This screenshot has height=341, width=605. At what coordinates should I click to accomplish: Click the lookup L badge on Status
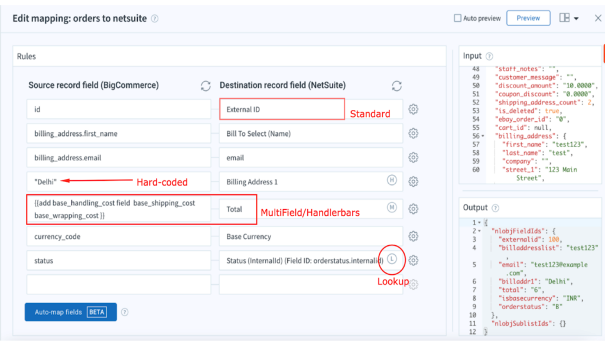click(392, 259)
